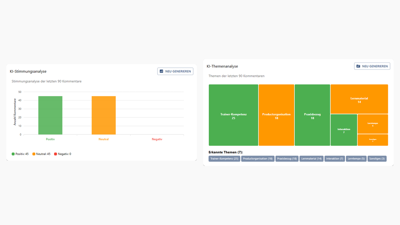Regenerate the KI-Stimmungsanalyse
400x225 pixels.
tap(175, 71)
